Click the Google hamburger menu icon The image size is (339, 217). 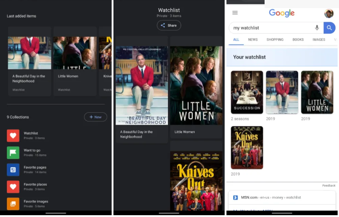[235, 13]
